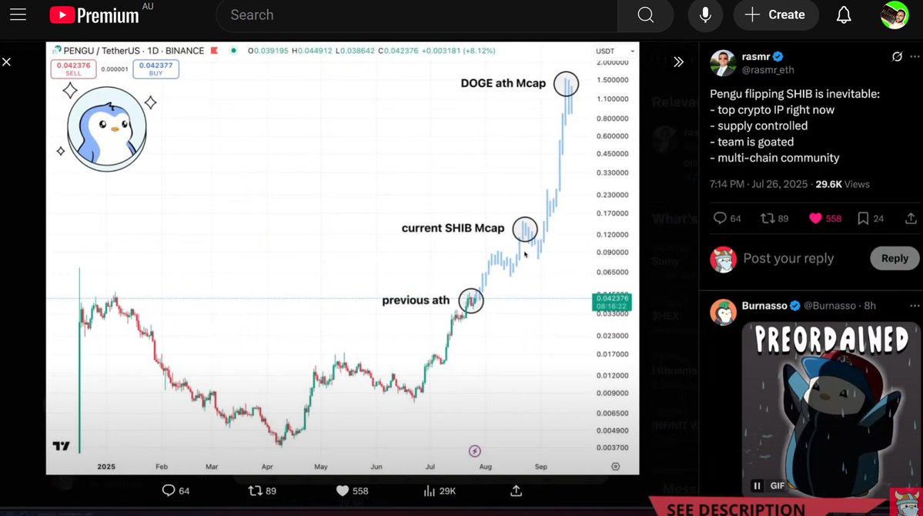Open YouTube notifications bell
923x516 pixels.
coord(844,15)
